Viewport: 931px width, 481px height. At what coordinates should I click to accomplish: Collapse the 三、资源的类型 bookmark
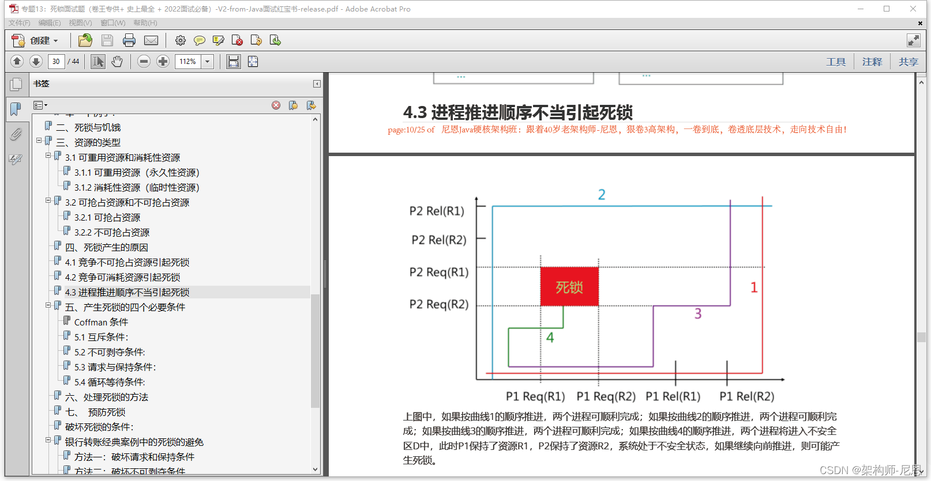(x=39, y=140)
